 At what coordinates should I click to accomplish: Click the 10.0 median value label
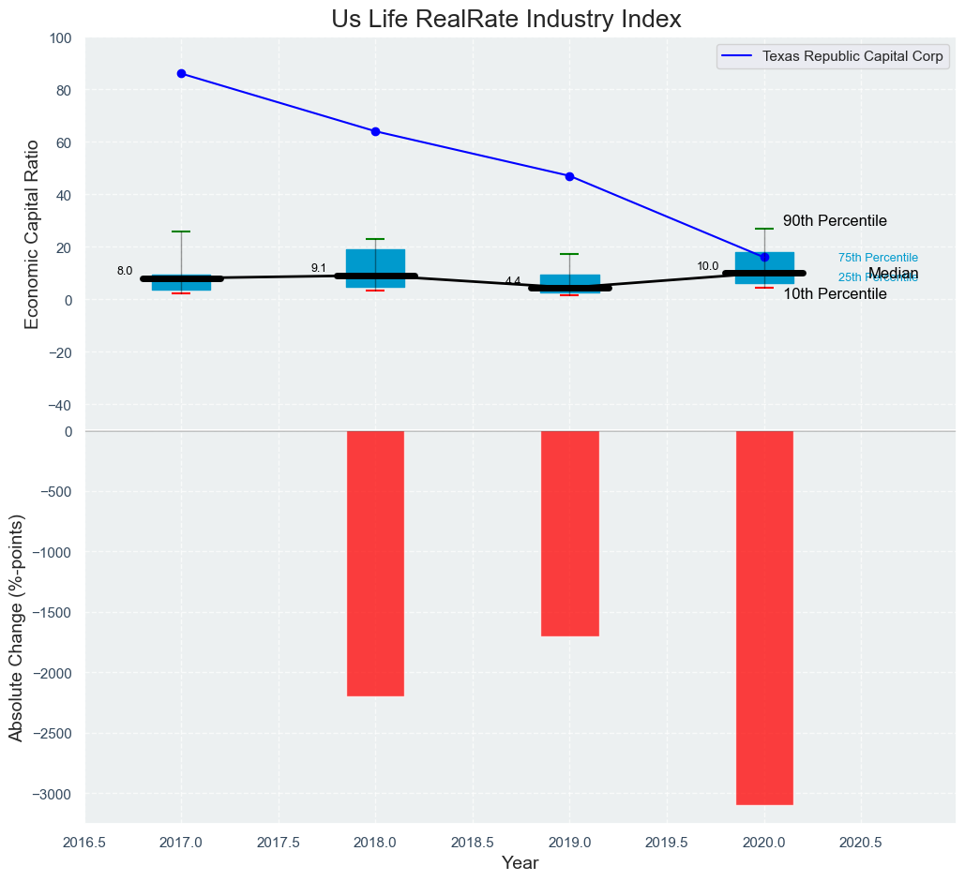click(707, 266)
